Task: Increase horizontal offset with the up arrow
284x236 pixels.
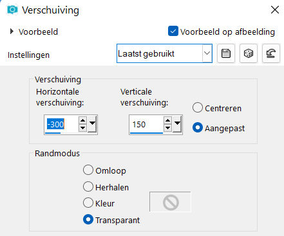Action: point(83,120)
